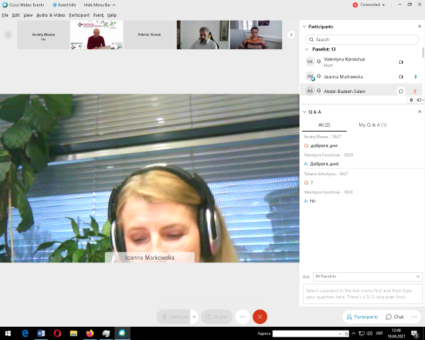Open the Participant menu
The image size is (425, 340).
79,15
